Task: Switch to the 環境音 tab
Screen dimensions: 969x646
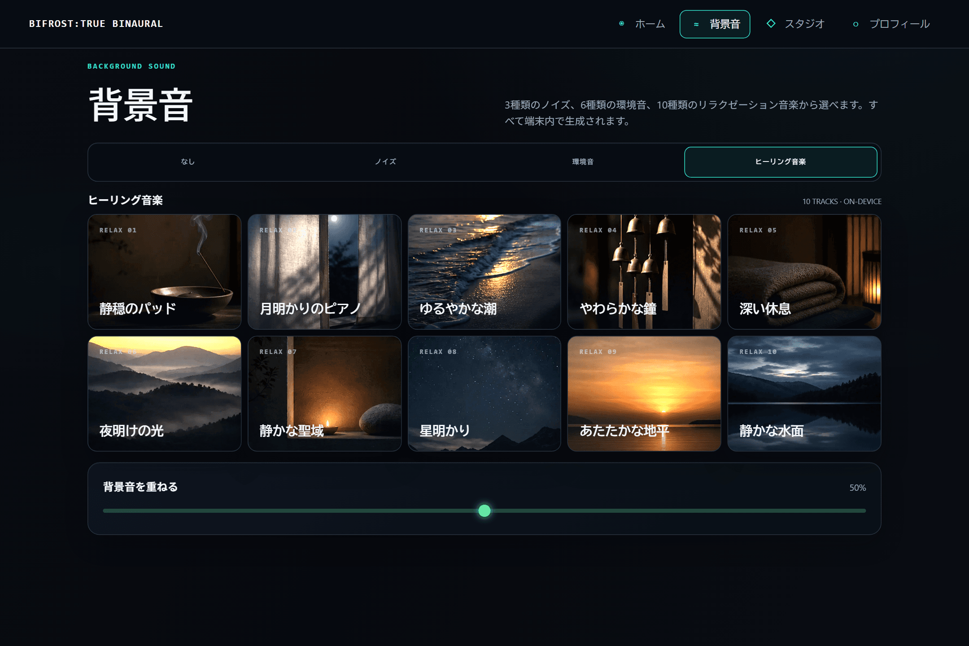Action: pyautogui.click(x=583, y=162)
